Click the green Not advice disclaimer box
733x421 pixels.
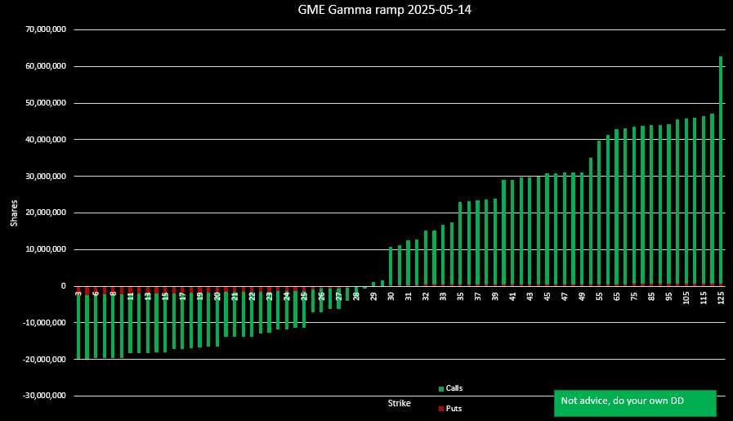click(635, 403)
